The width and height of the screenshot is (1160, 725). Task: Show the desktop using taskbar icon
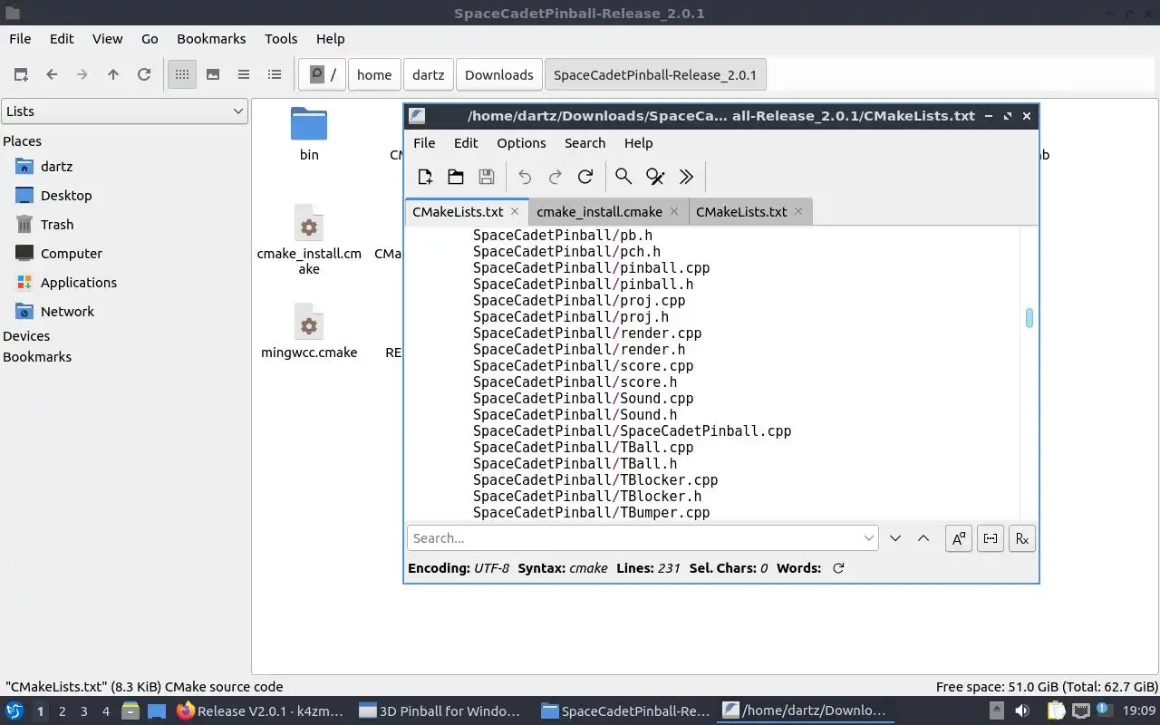point(157,711)
